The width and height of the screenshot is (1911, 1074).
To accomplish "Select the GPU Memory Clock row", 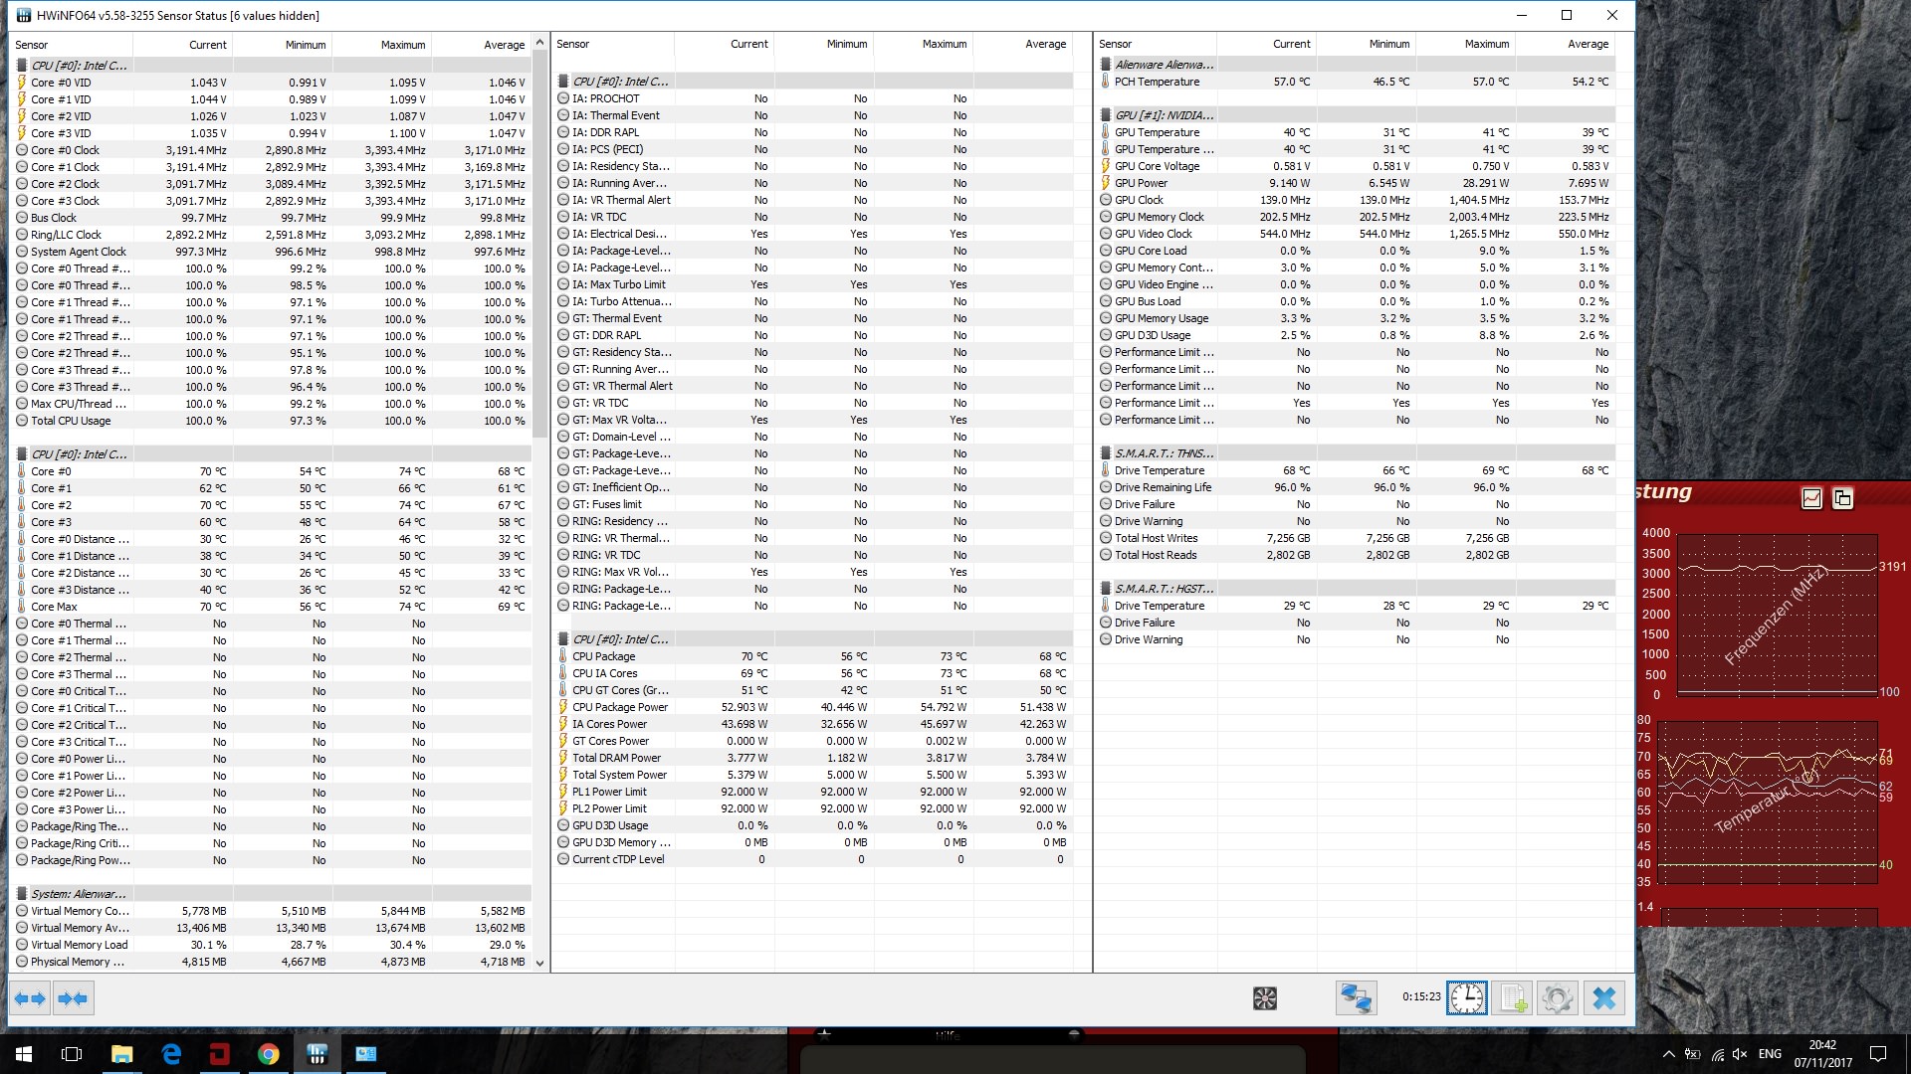I will coord(1356,217).
